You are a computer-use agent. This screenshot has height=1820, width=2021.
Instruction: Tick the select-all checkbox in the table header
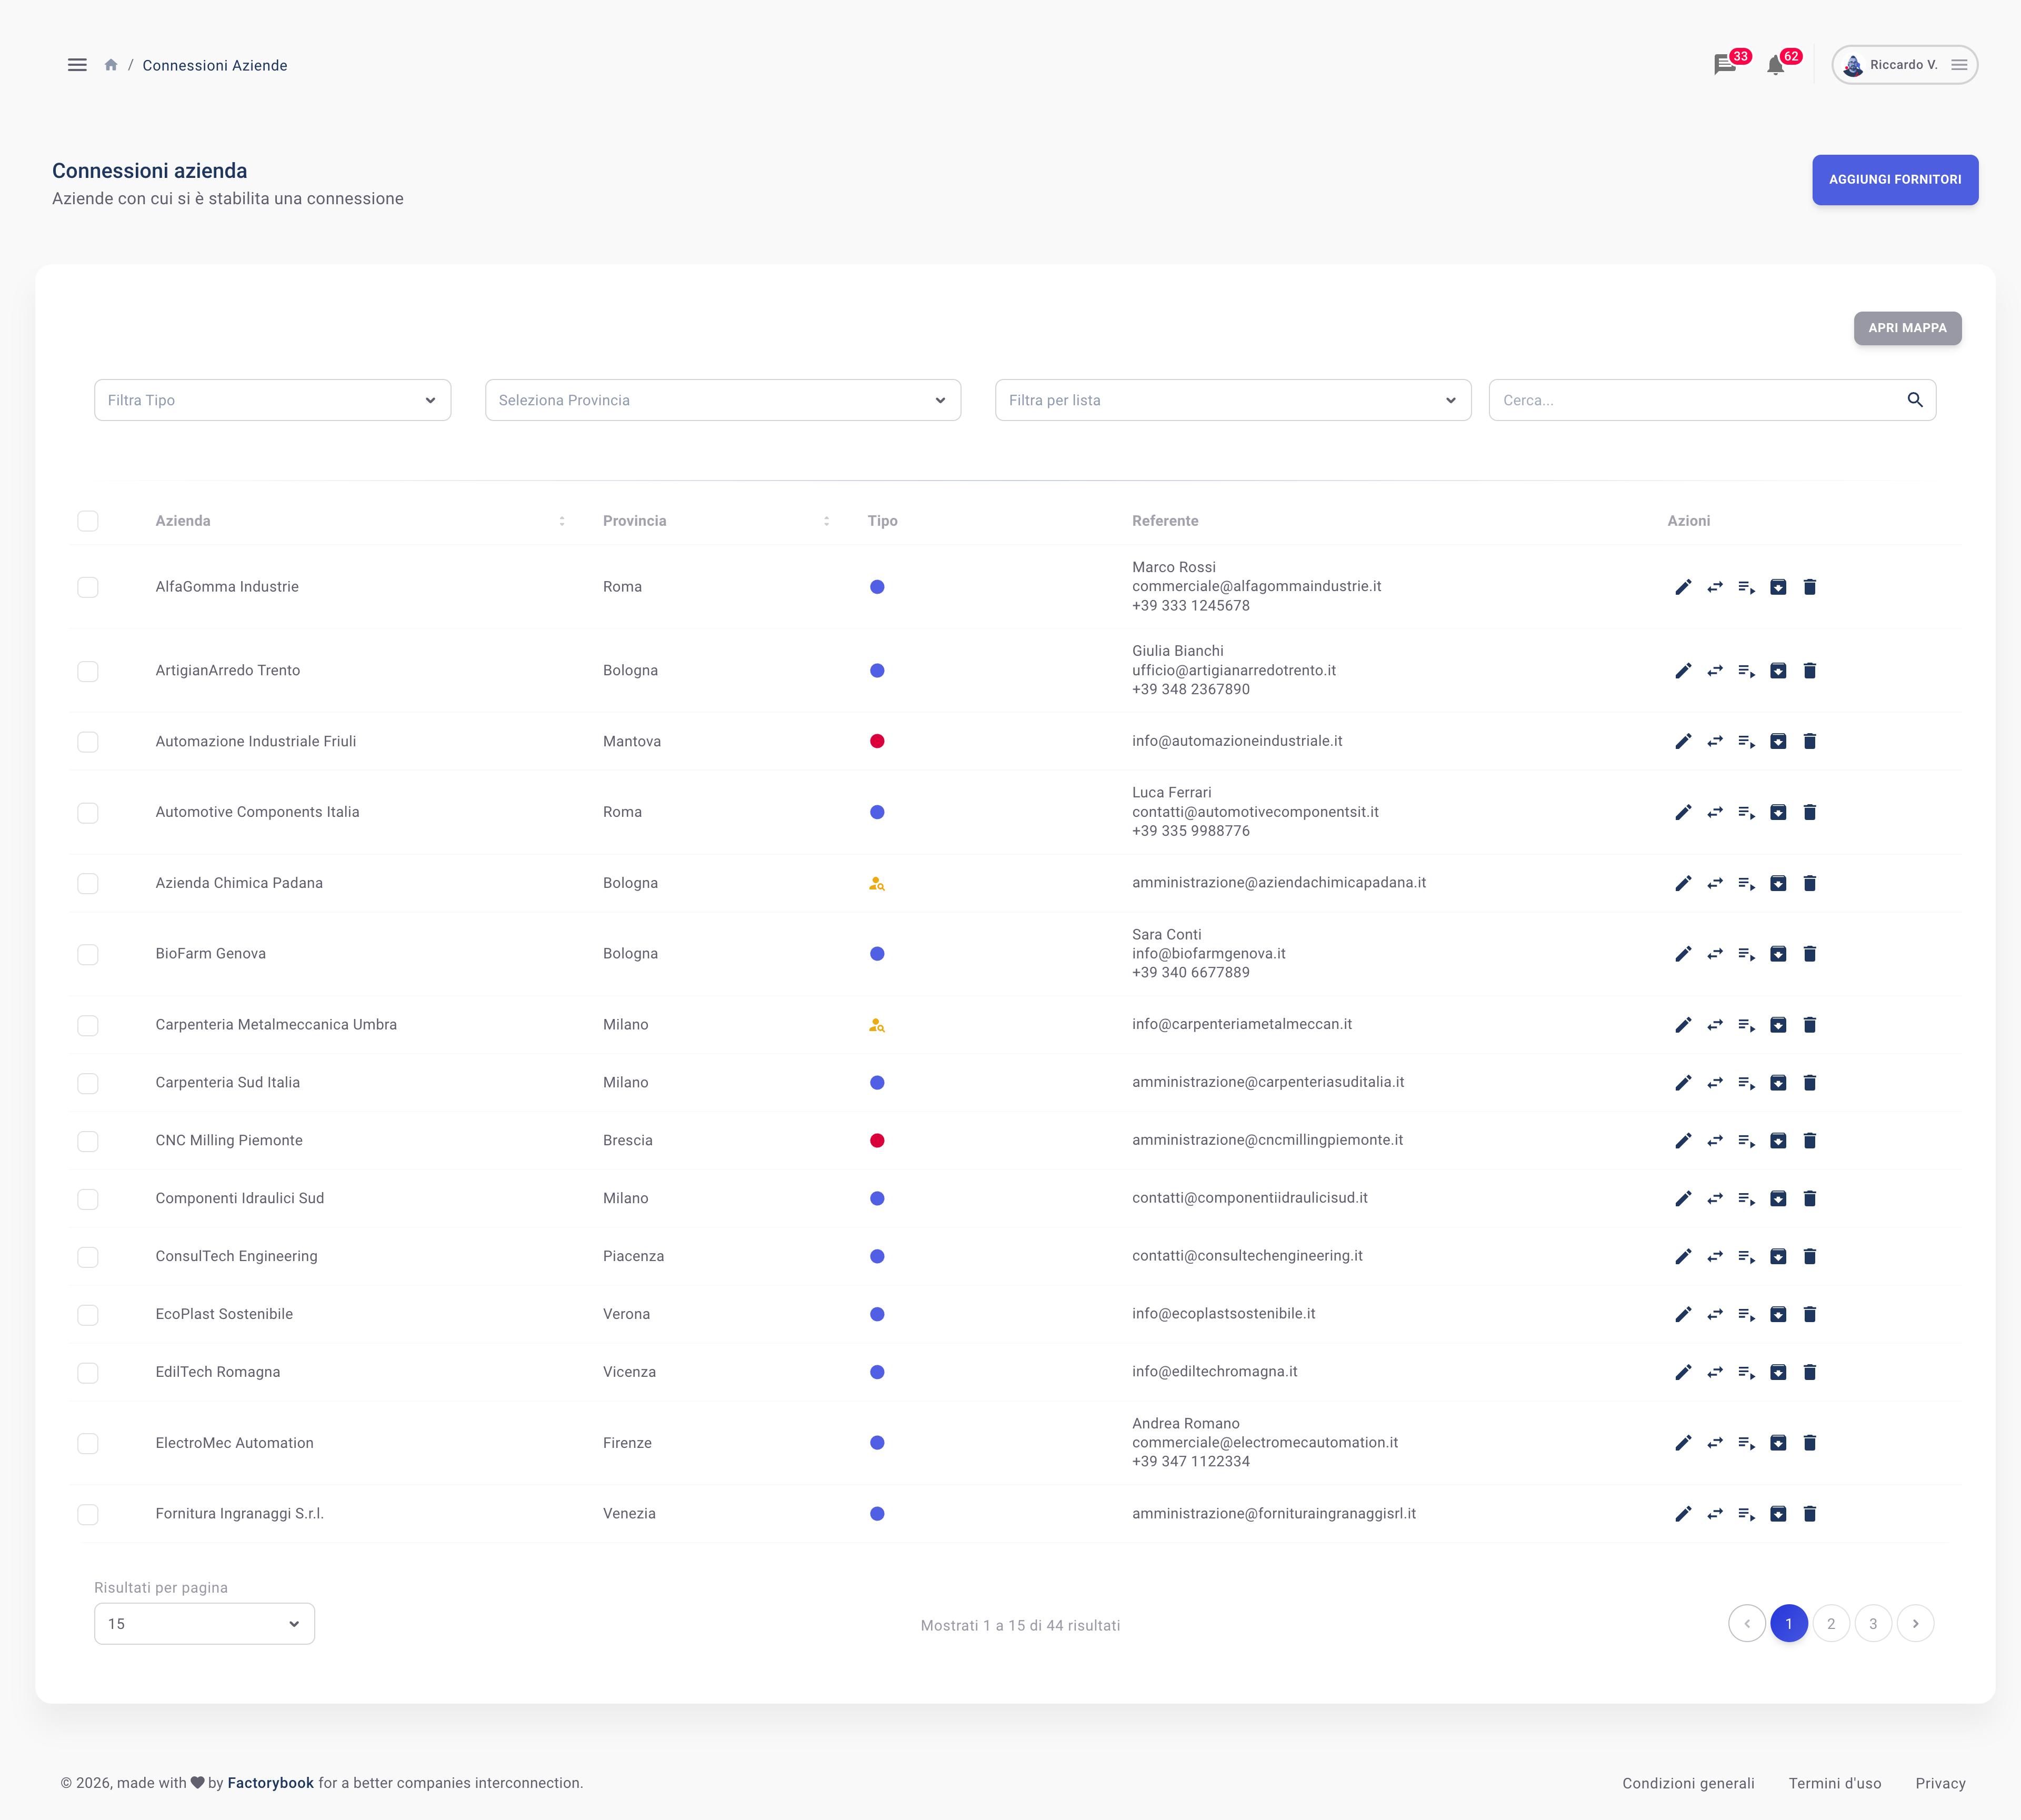(88, 521)
